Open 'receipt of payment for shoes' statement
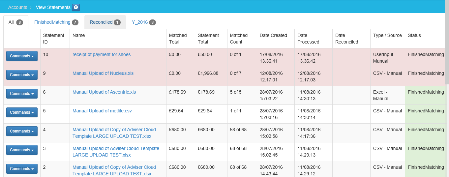 pos(102,54)
